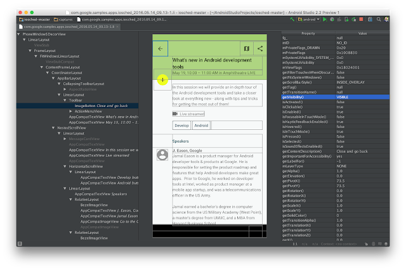The image size is (406, 270).
Task: Click the inspector face icon in status bar
Action: point(373,244)
